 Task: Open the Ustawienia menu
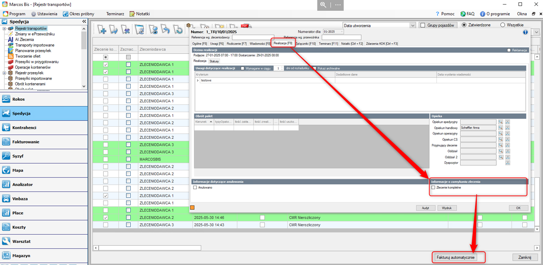(44, 14)
